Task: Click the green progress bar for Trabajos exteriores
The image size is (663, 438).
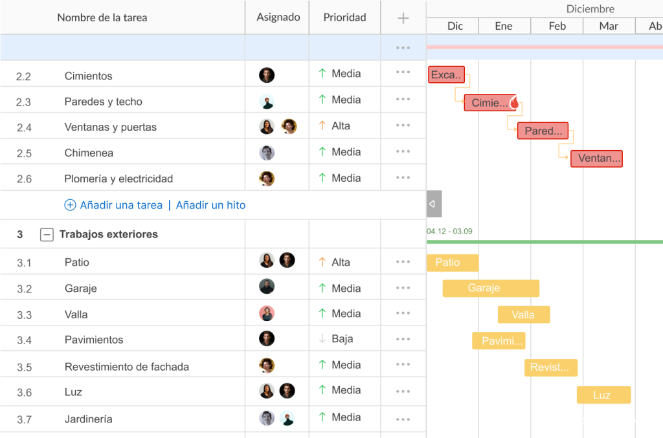Action: [544, 241]
